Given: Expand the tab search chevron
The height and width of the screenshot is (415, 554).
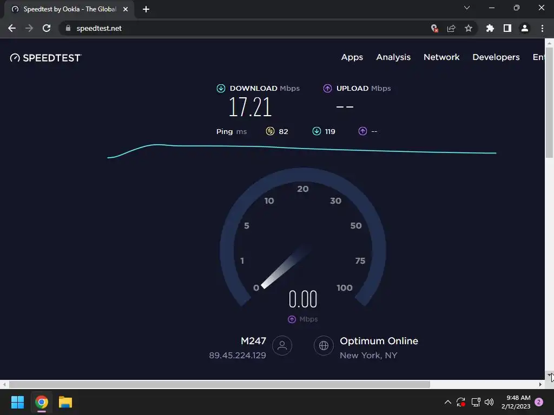Looking at the screenshot, I should coord(467,8).
